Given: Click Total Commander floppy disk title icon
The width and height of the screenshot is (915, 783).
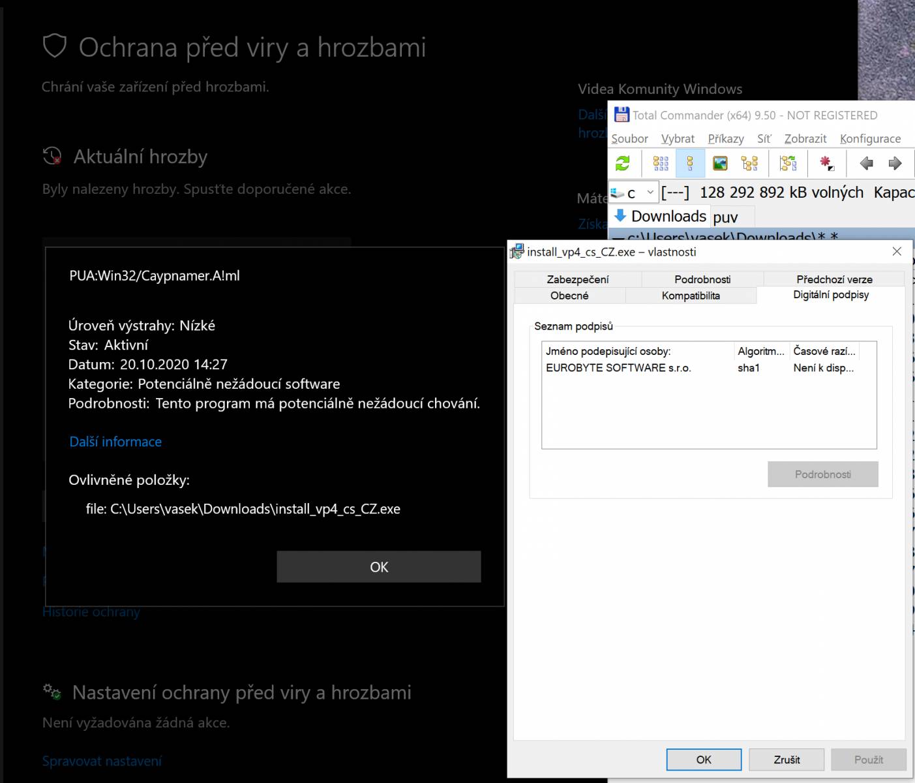Looking at the screenshot, I should point(622,115).
